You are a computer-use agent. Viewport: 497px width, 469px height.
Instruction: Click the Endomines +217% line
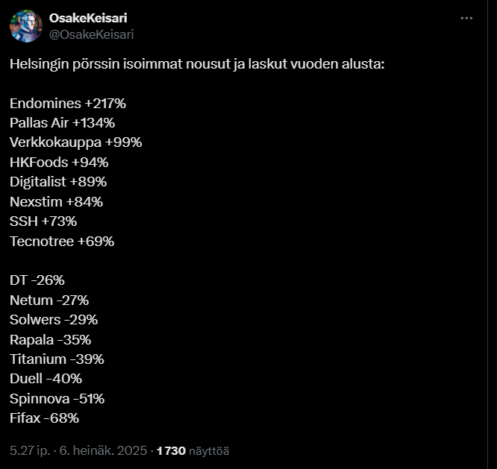68,104
